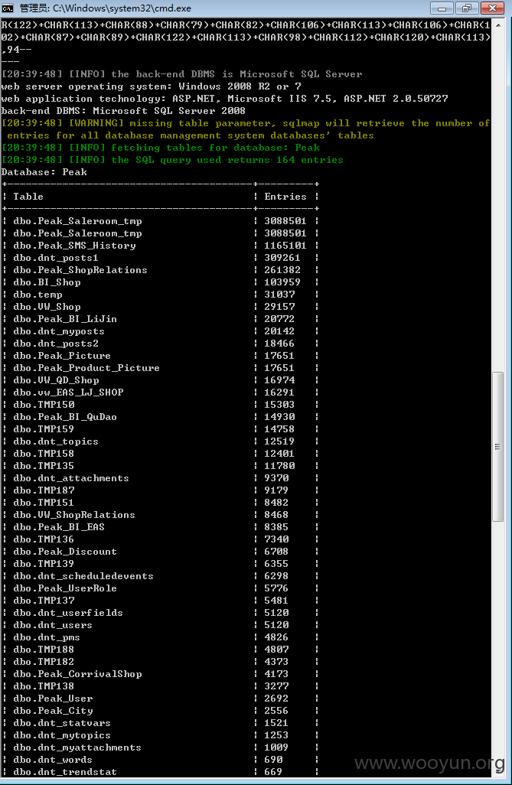Select the row dbo.TMP139
Image resolution: width=512 pixels, height=785 pixels.
[x=160, y=564]
